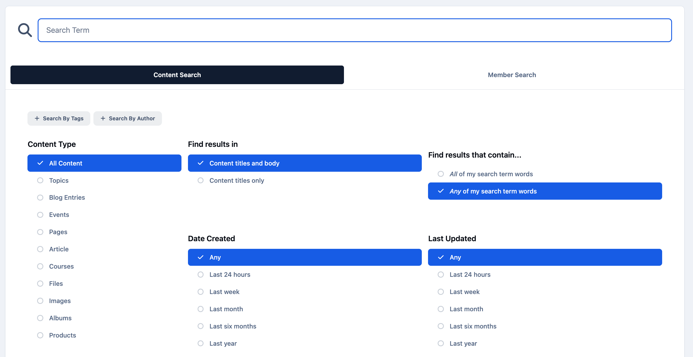The height and width of the screenshot is (357, 693).
Task: Select All of my search term words
Action: [545, 174]
